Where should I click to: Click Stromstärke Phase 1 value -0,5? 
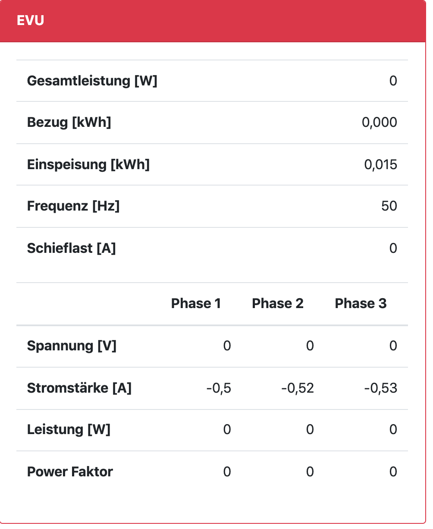point(219,388)
